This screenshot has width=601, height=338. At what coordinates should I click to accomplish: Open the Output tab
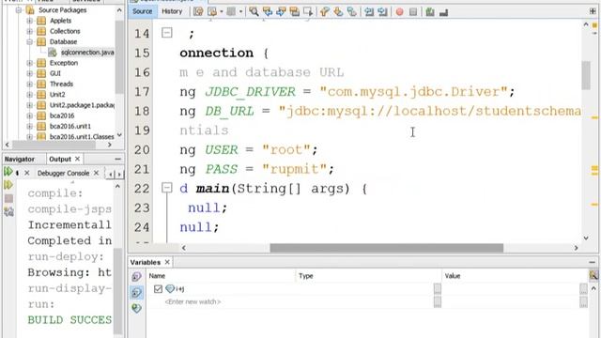[x=60, y=159]
